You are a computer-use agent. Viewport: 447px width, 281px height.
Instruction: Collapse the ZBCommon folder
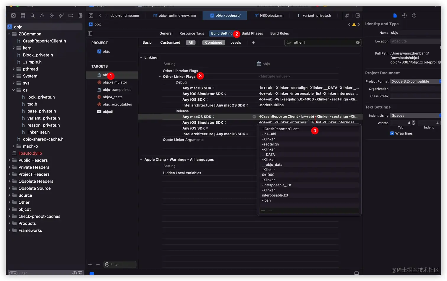pyautogui.click(x=9, y=34)
